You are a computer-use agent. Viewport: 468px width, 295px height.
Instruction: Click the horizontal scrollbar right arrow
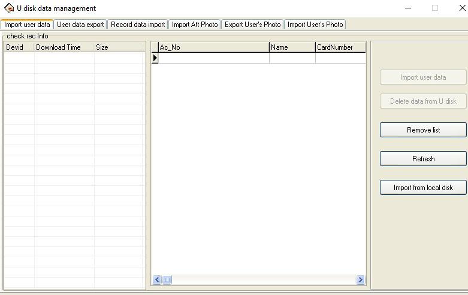360,280
